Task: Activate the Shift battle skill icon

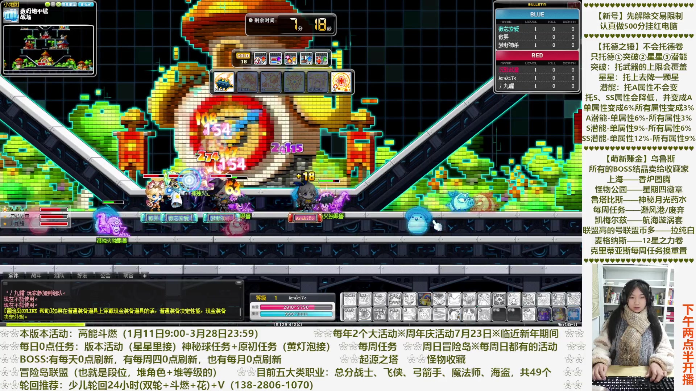Action: pos(247,82)
